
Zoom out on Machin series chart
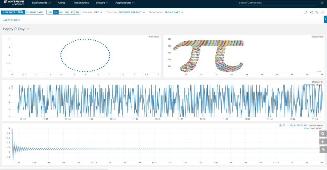(284, 125)
